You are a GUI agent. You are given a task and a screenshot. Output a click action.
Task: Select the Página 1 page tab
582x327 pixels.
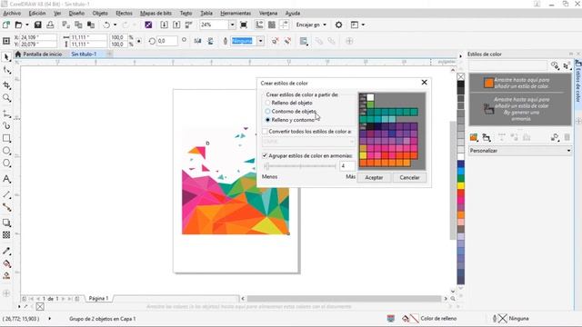click(x=99, y=299)
